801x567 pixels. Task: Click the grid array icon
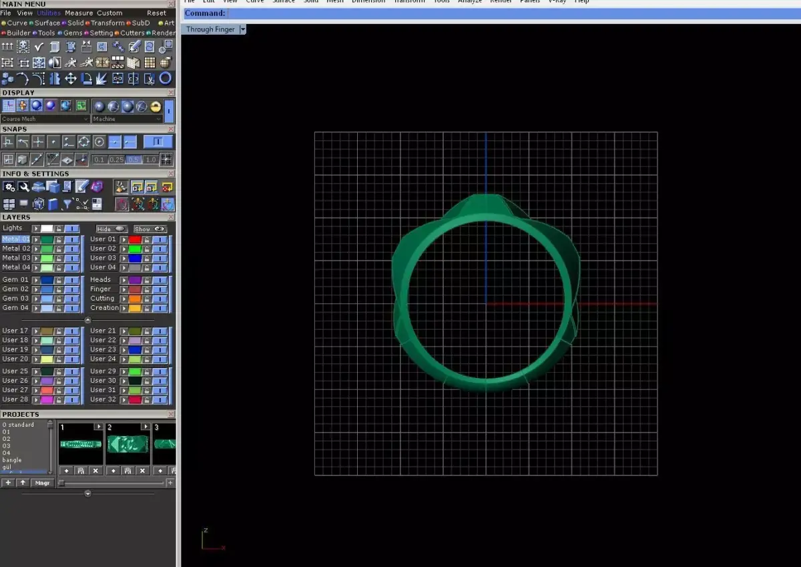pyautogui.click(x=150, y=62)
